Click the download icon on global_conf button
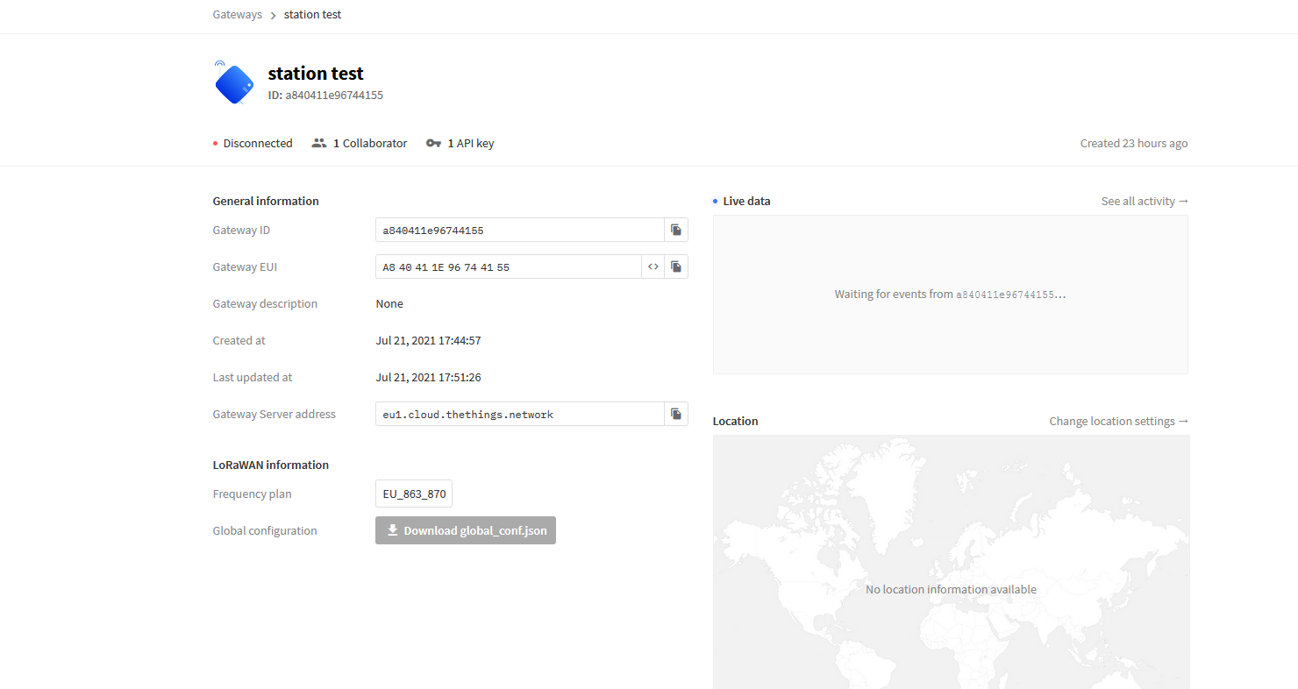The height and width of the screenshot is (689, 1298). point(393,530)
